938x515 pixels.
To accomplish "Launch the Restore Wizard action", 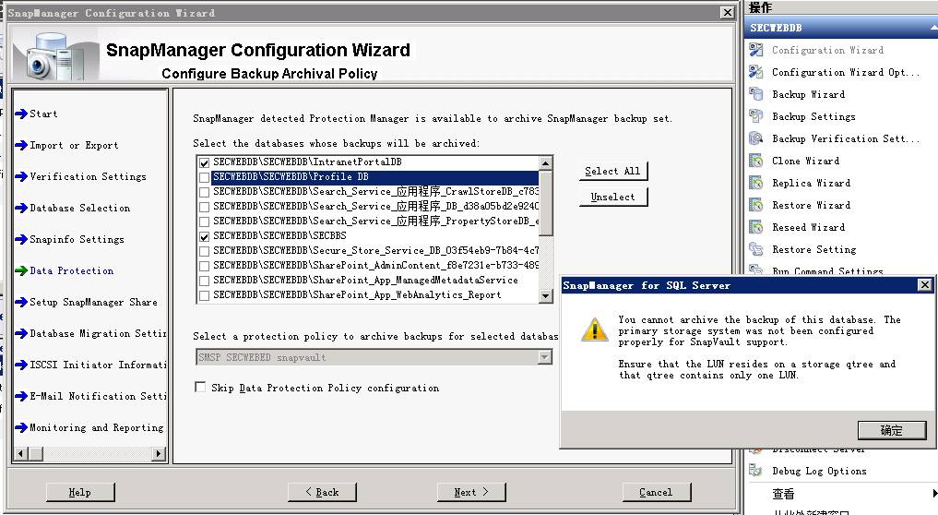I will [811, 206].
